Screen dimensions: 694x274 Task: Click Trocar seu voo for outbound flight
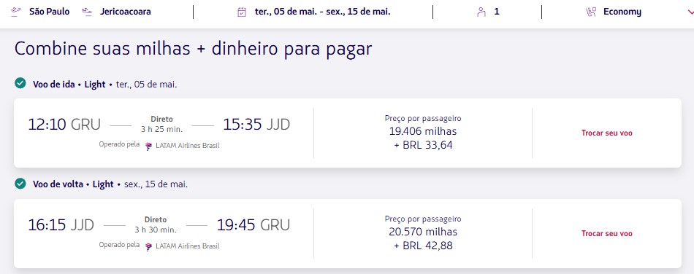[607, 133]
